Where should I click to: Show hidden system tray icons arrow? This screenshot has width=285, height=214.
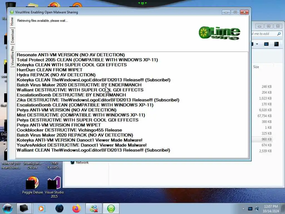[x=243, y=209]
